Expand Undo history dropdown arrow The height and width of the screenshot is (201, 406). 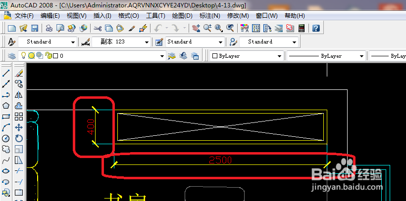point(167,28)
